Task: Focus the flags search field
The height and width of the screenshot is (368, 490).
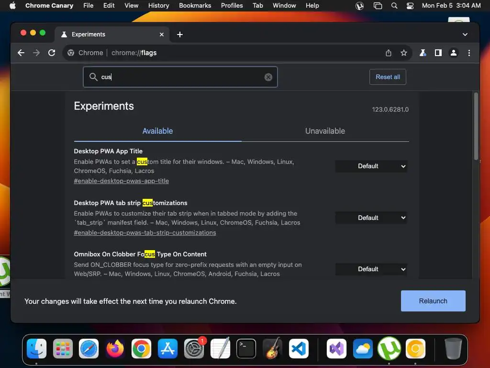Action: tap(180, 77)
